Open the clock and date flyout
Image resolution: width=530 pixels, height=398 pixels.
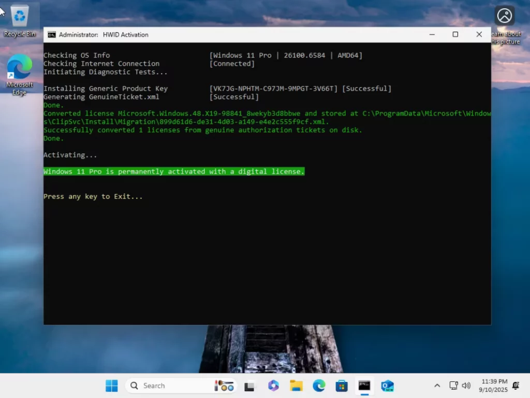494,386
